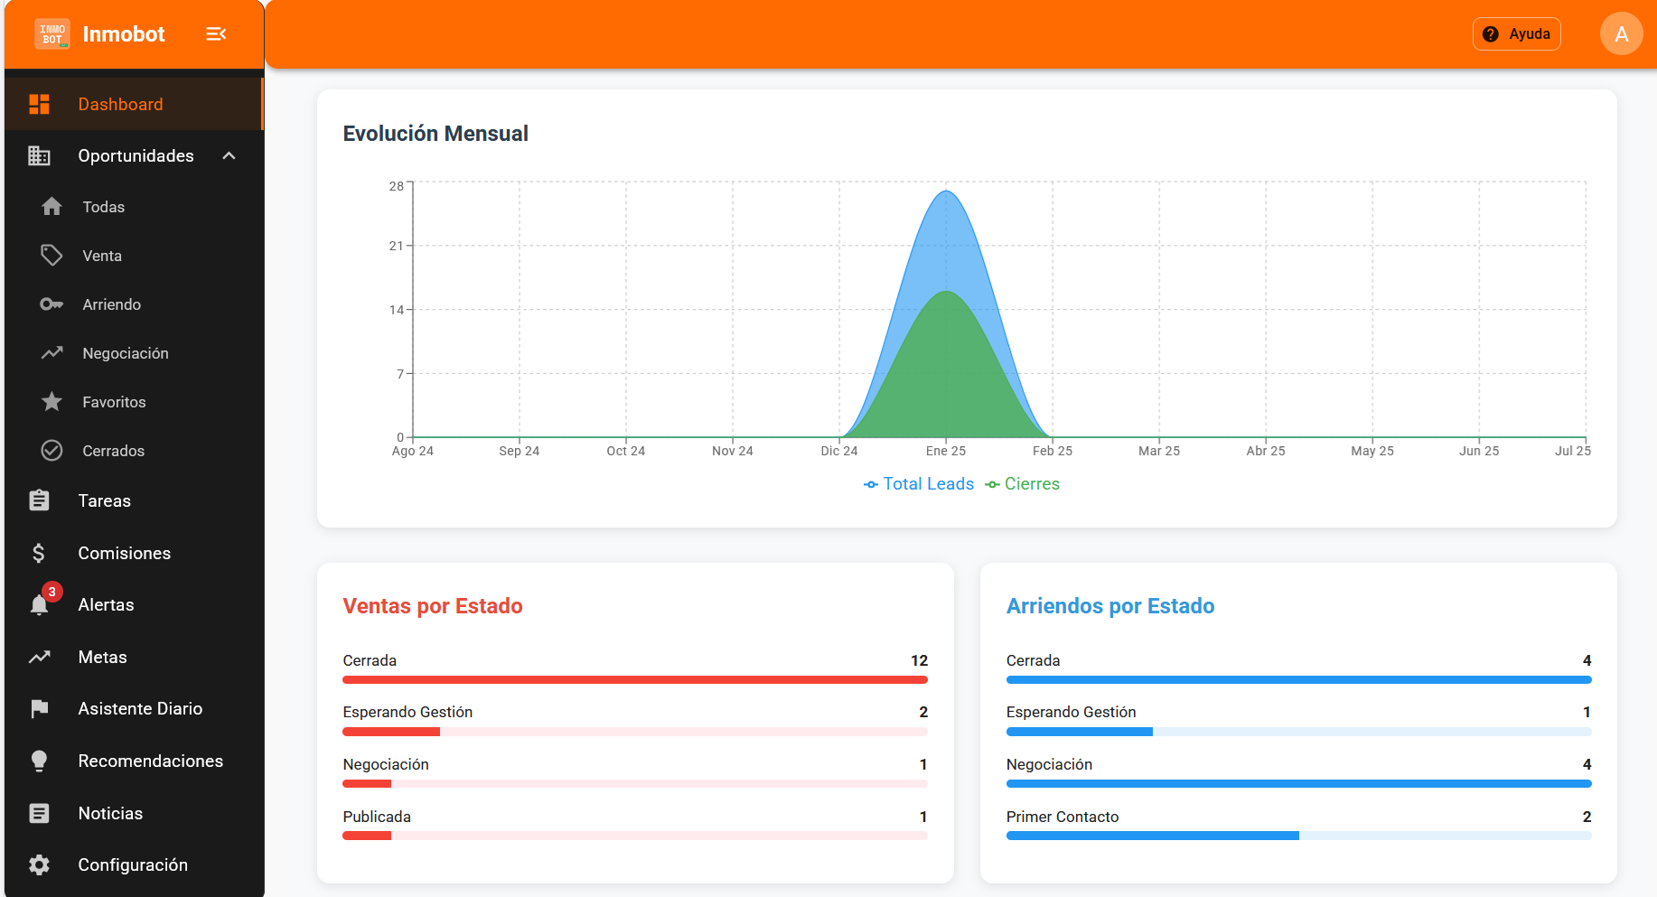Open Favoritos list
The image size is (1657, 897).
(x=134, y=402)
